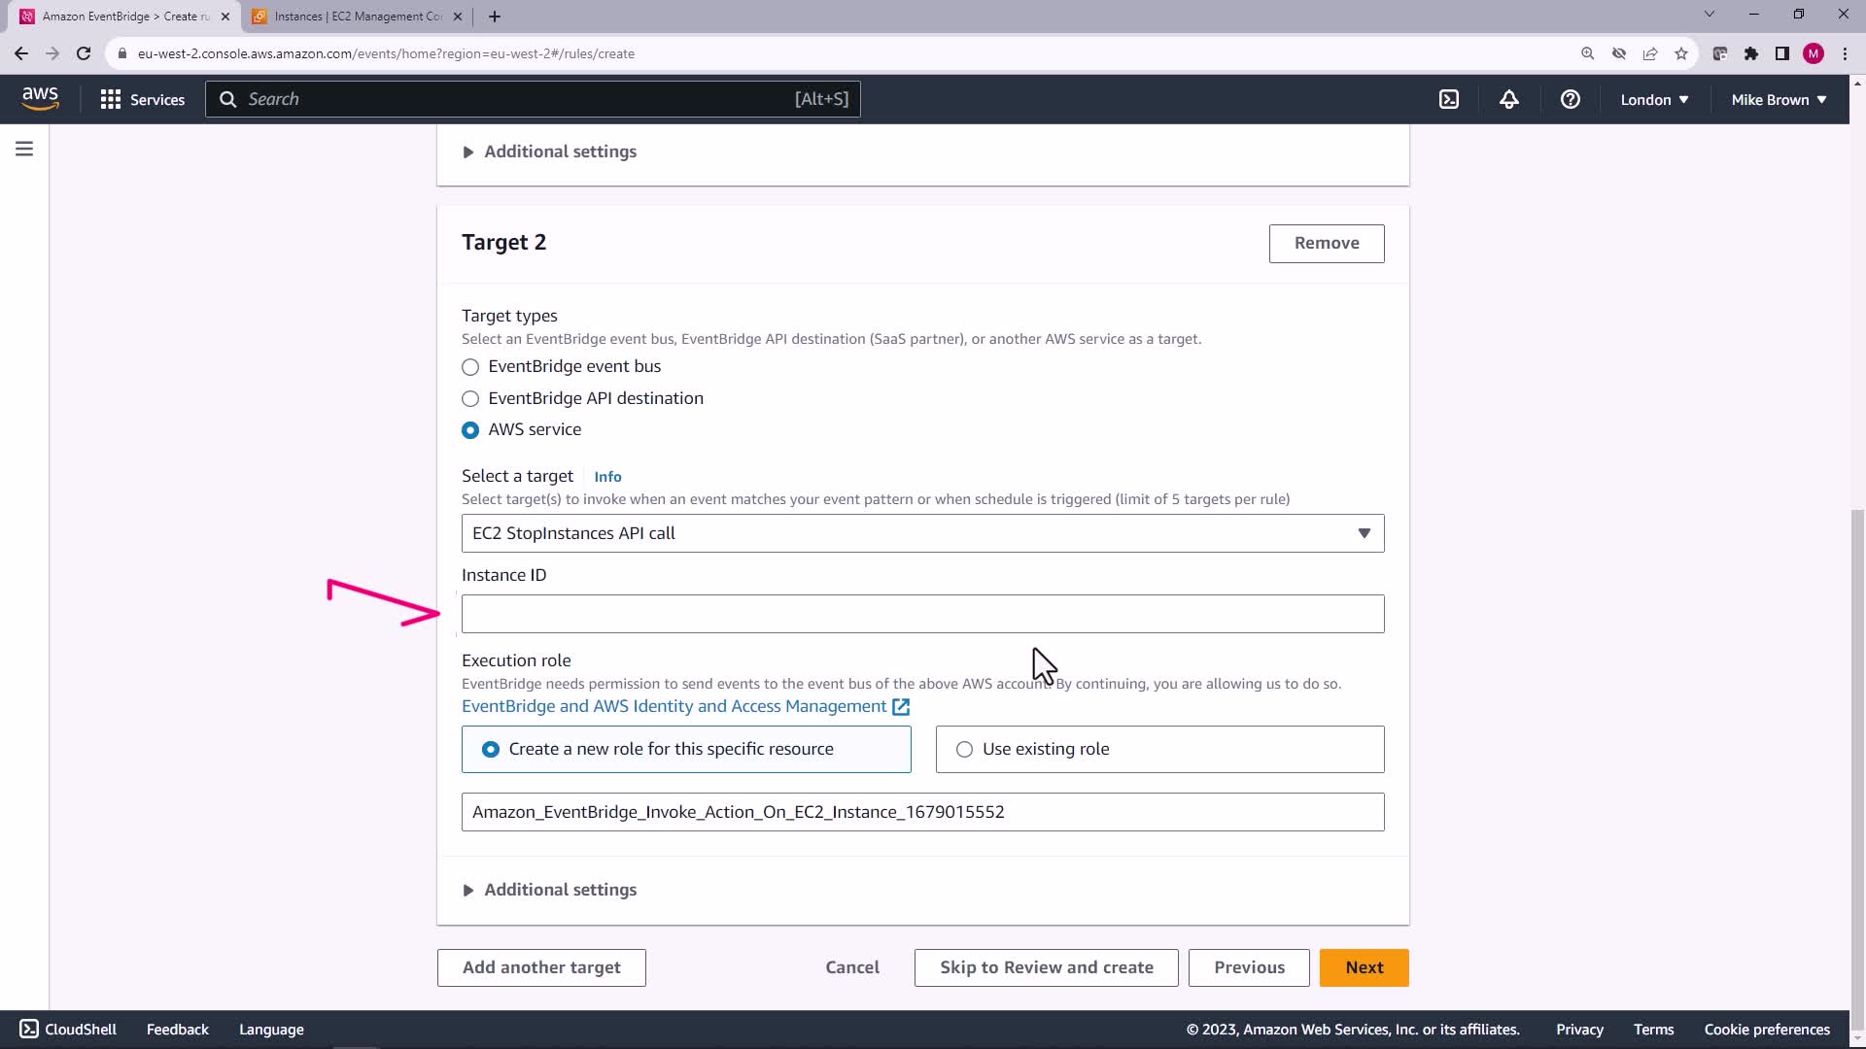1866x1049 pixels.
Task: Open CloudShell icon in top navigation bar
Action: pos(1448,99)
